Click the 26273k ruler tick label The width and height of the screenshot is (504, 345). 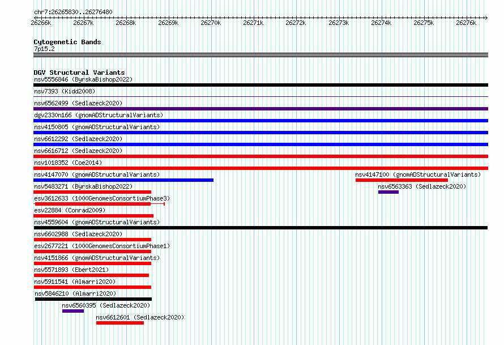point(339,23)
